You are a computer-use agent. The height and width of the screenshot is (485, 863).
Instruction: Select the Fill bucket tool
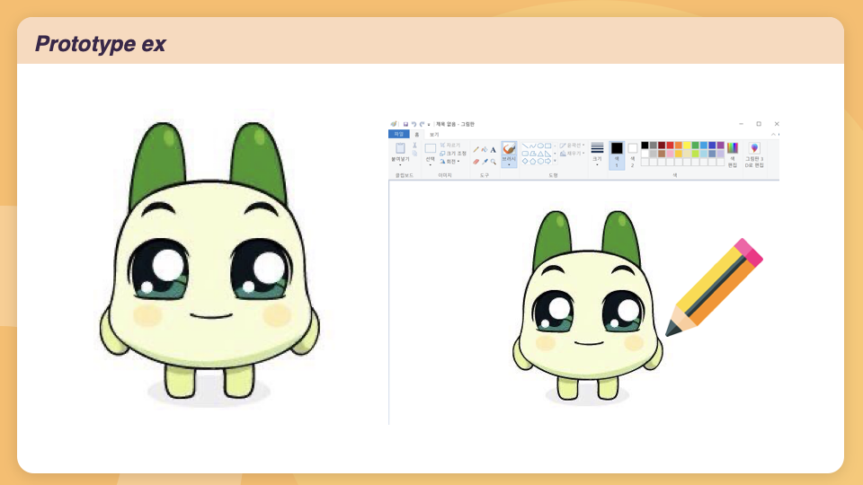point(485,150)
